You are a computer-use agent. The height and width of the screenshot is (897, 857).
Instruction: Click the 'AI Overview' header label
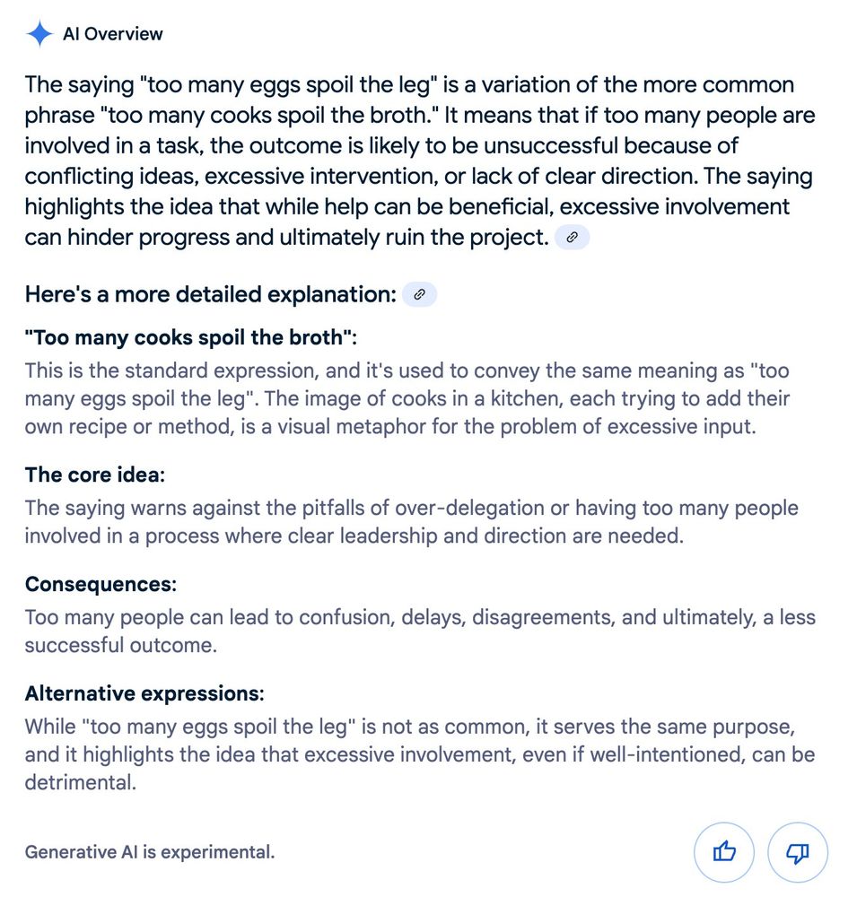click(x=111, y=32)
